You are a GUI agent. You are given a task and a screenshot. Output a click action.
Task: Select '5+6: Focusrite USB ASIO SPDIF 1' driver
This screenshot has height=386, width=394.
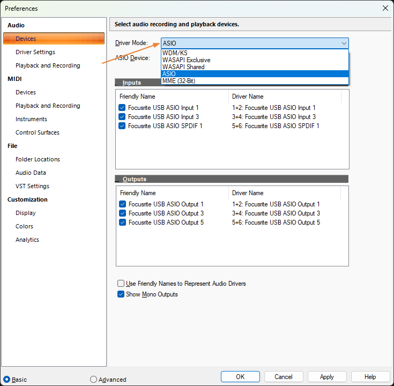tap(276, 125)
